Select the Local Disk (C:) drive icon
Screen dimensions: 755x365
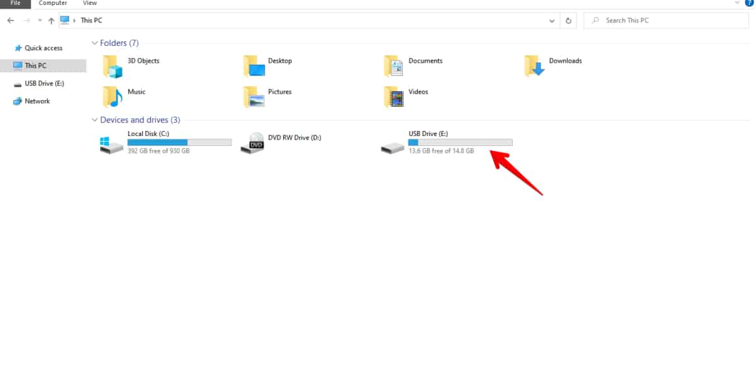(x=112, y=145)
